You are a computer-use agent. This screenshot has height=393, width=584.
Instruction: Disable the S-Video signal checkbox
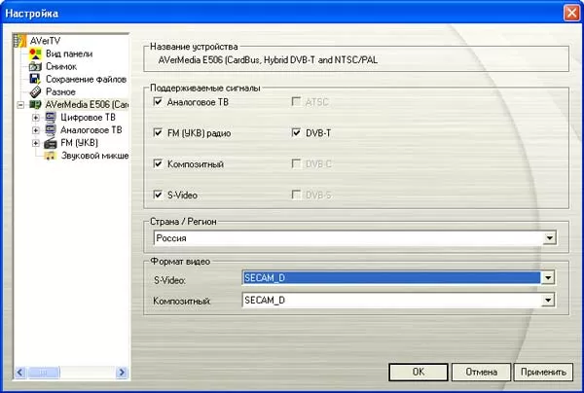click(159, 195)
